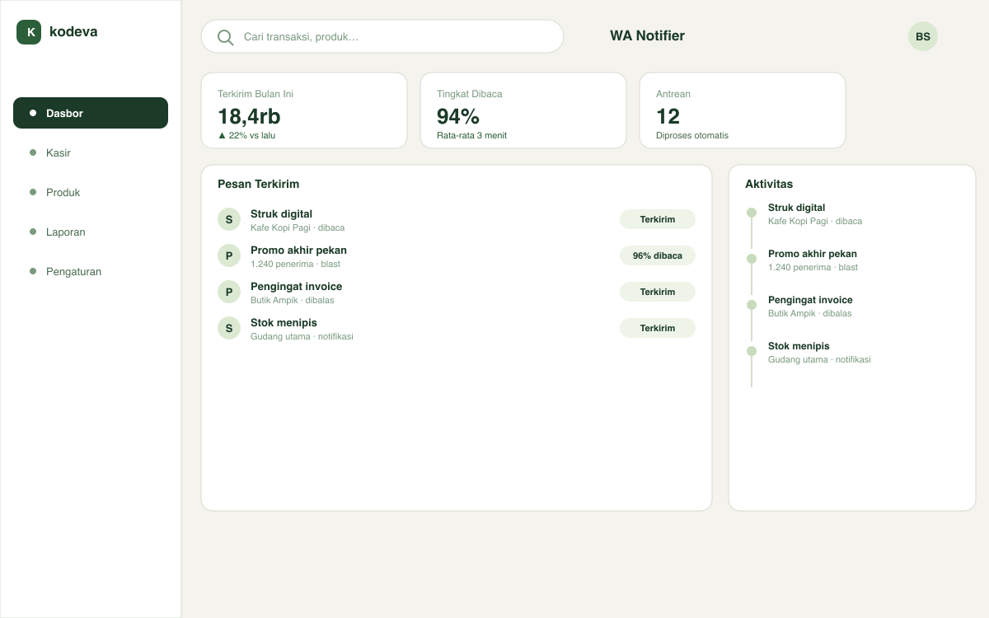Click the 96% dibaca badge
989x618 pixels.
point(658,255)
